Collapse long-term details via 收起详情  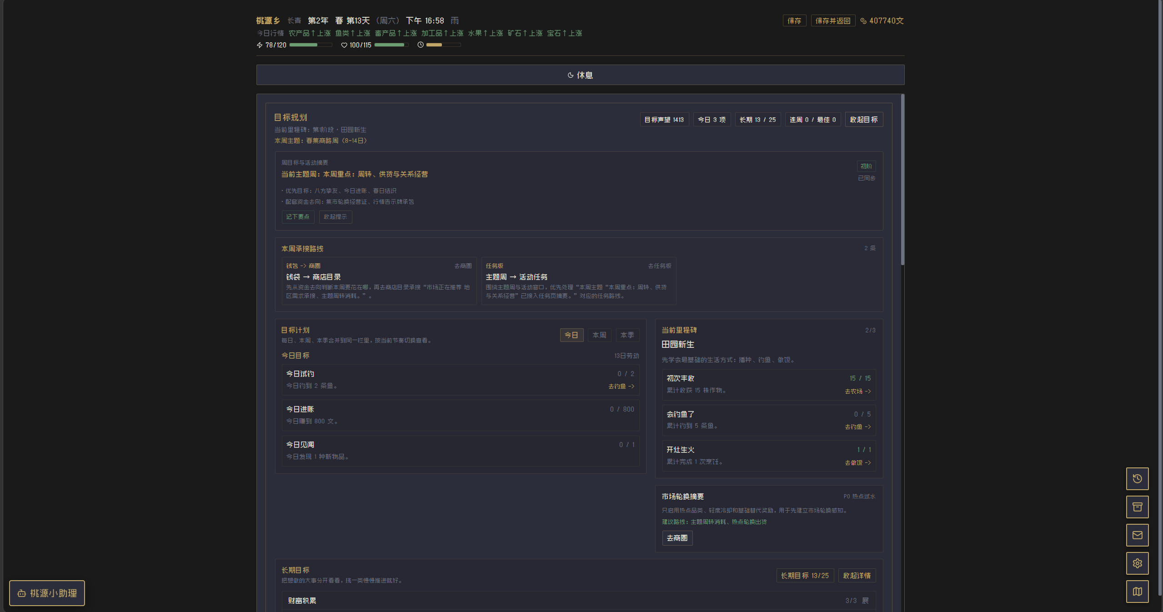click(857, 576)
